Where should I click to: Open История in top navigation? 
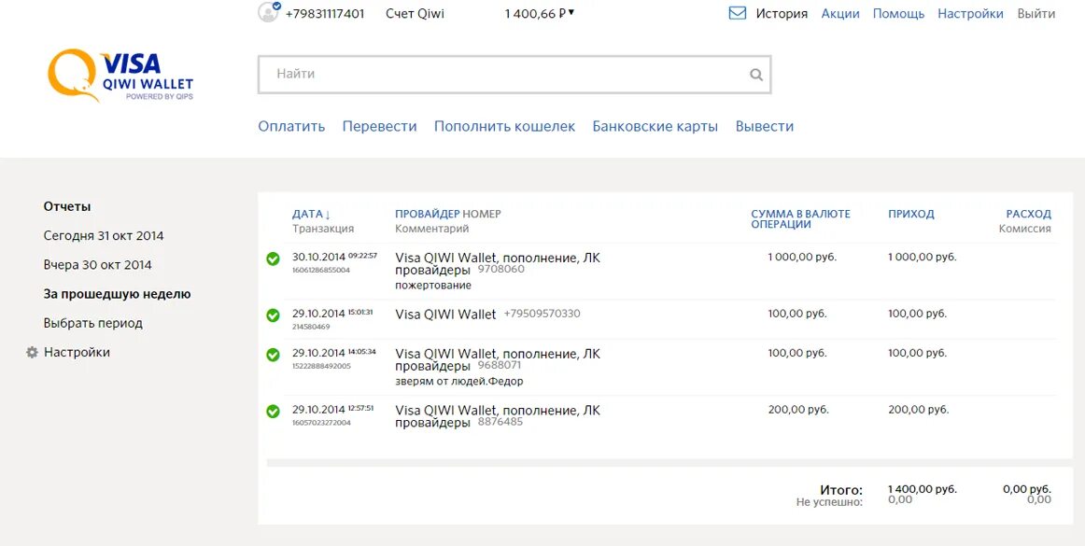tap(782, 14)
